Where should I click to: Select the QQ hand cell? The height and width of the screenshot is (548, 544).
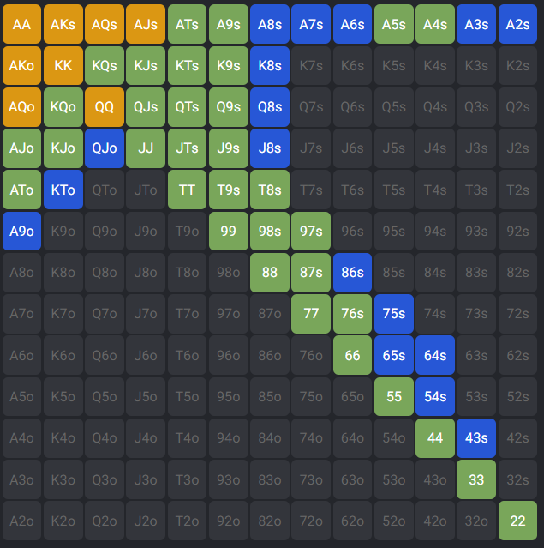105,106
